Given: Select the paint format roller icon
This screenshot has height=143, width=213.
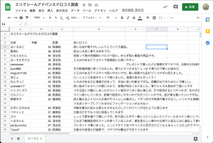Looking at the screenshot, I should pos(27,18).
